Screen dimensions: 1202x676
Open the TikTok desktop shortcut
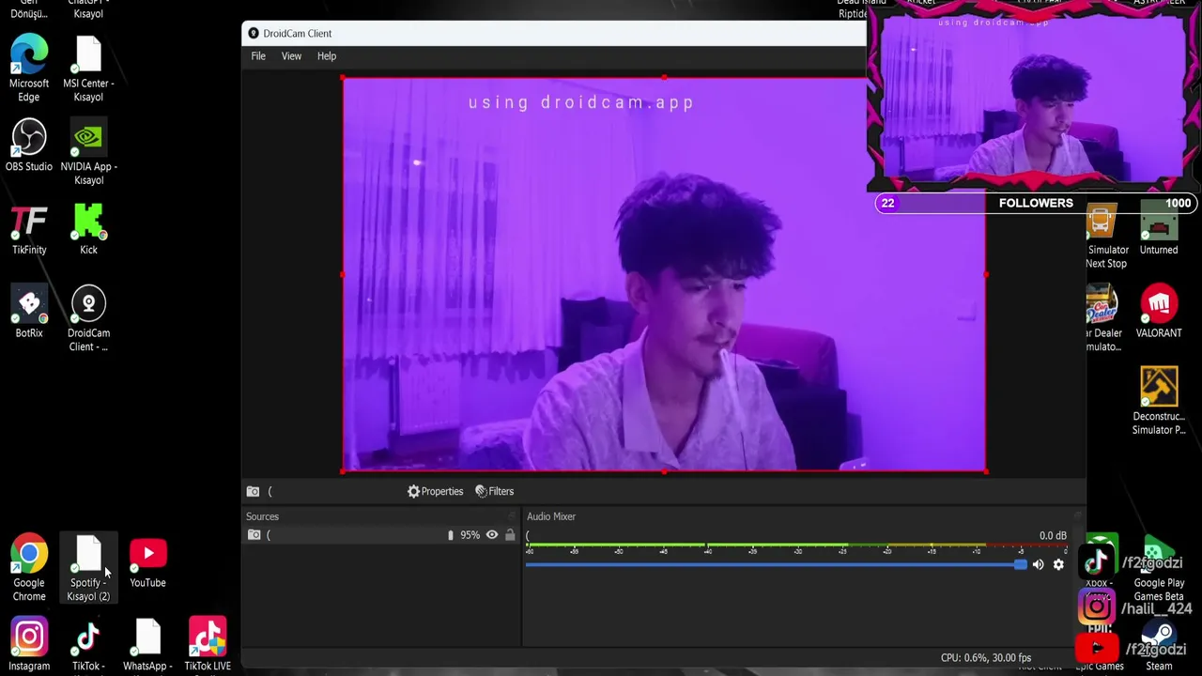tap(88, 646)
